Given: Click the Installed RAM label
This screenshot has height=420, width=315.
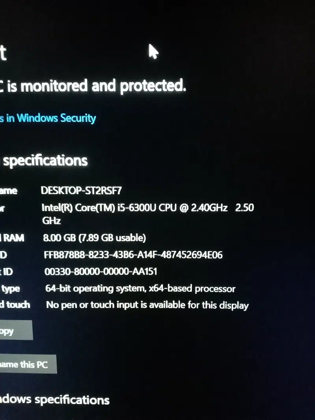Looking at the screenshot, I should (x=13, y=238).
